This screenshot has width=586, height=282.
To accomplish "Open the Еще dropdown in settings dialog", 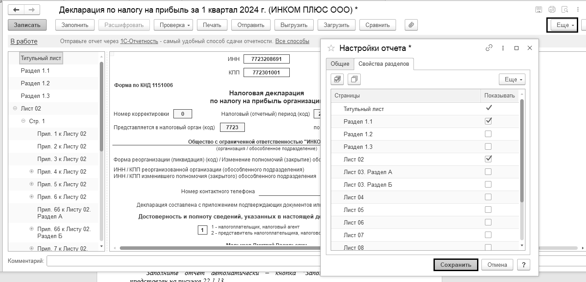I will pyautogui.click(x=512, y=79).
